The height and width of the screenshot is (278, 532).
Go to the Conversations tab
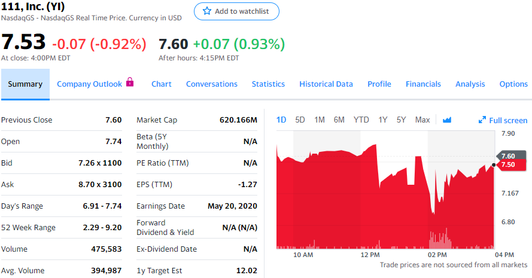click(212, 84)
